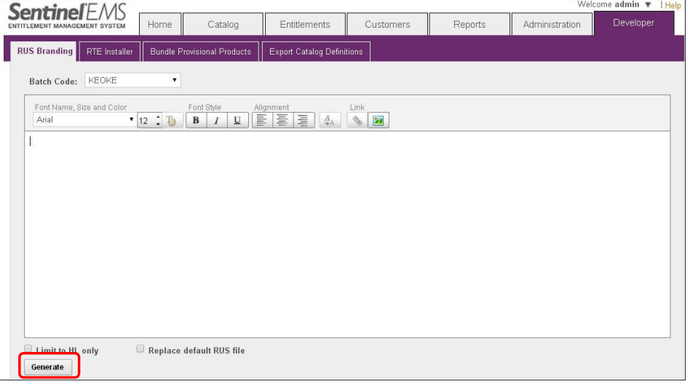Apply underline font style
690x384 pixels.
click(237, 121)
